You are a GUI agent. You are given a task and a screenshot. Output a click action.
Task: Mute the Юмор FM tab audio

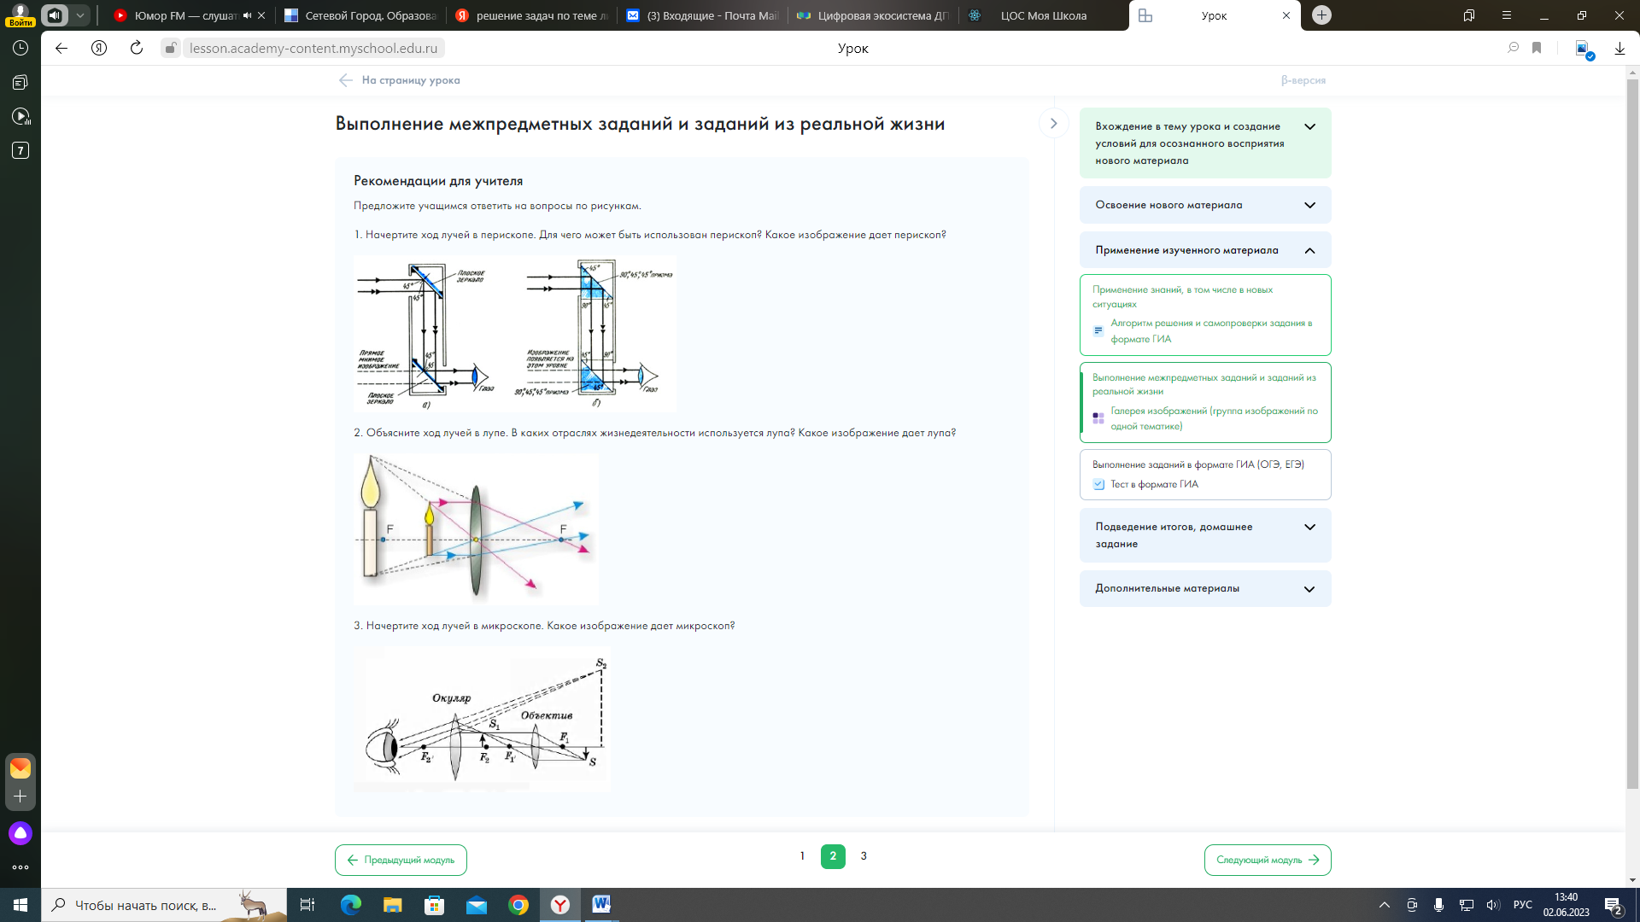248,15
